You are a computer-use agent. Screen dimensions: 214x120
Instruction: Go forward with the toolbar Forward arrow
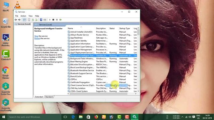pos(19,20)
